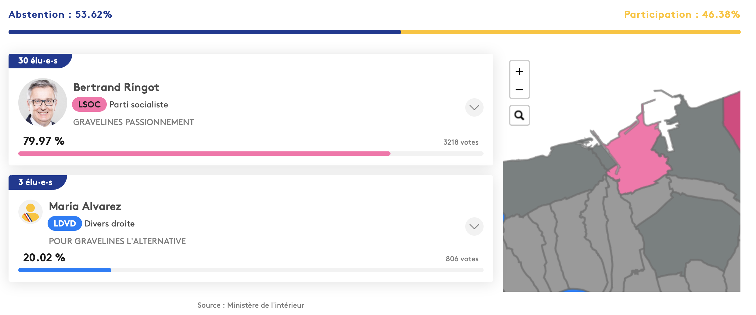
Task: Click the GRAVELINES PASSIONNEMENT list name
Action: click(133, 122)
